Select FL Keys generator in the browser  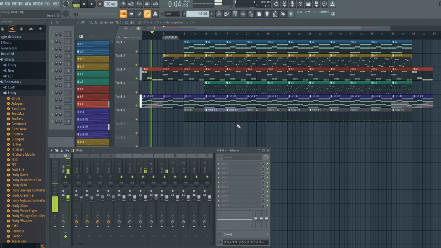pos(16,144)
